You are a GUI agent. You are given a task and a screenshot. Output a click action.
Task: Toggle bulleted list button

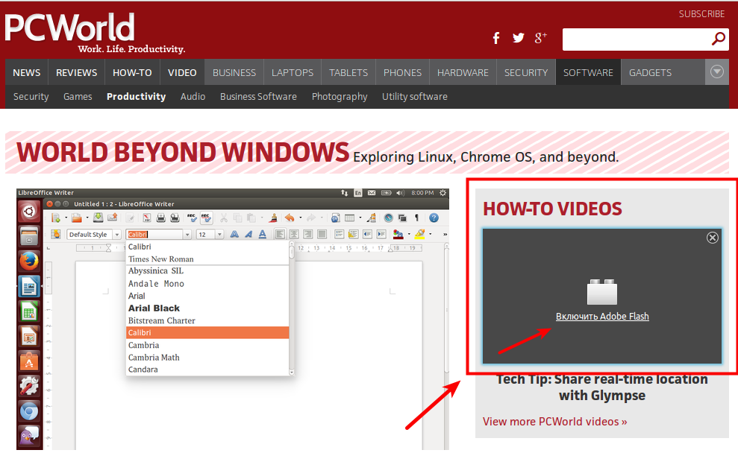[353, 234]
